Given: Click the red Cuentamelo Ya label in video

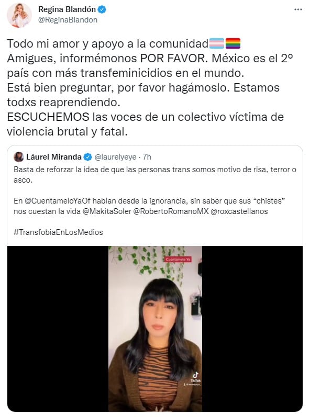Looking at the screenshot, I should point(178,260).
